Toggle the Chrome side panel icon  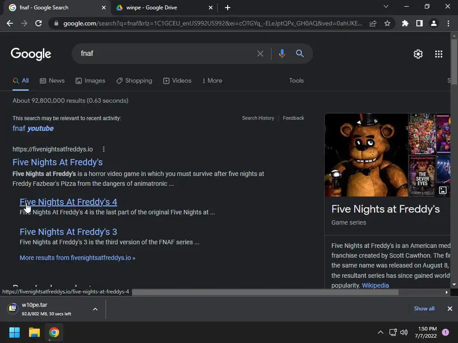pyautogui.click(x=420, y=23)
